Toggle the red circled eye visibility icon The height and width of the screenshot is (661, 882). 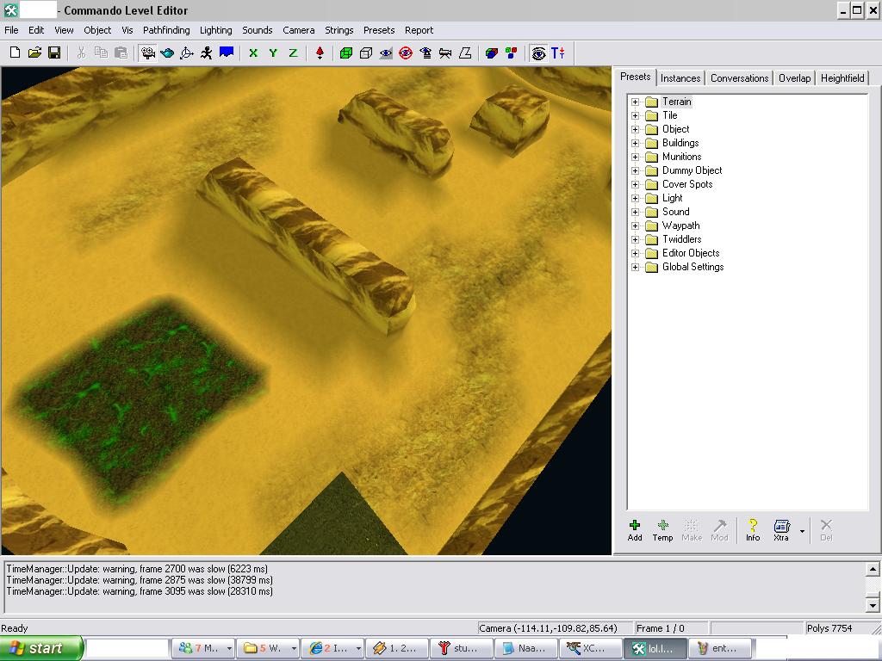(406, 53)
